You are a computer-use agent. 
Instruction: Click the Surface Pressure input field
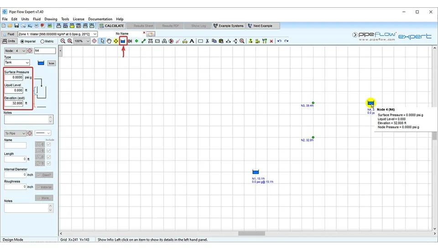14,78
